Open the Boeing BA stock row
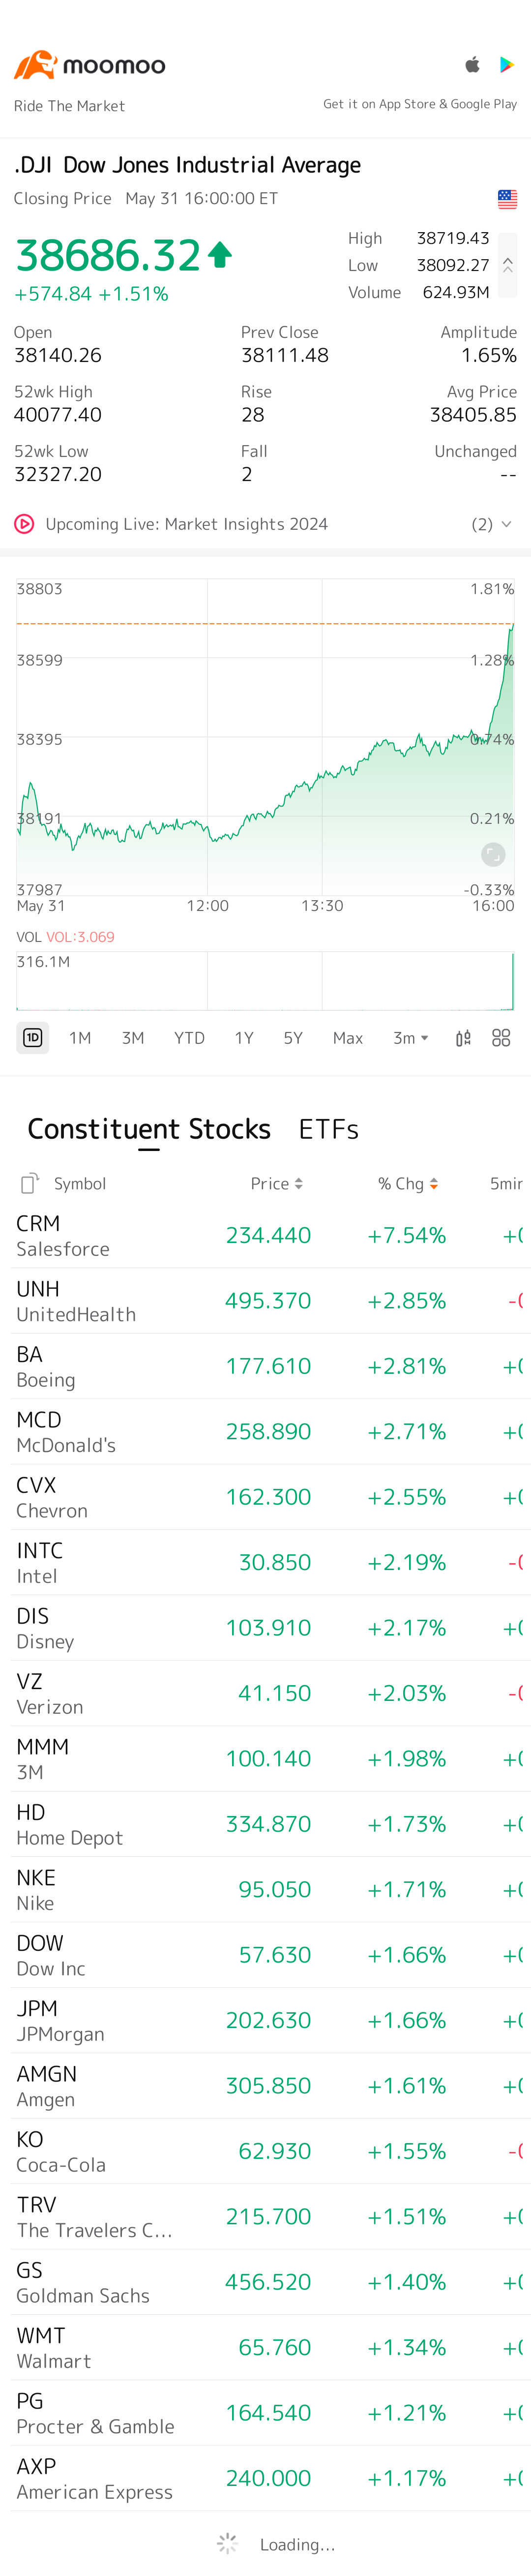Image resolution: width=531 pixels, height=2576 pixels. coord(265,1366)
